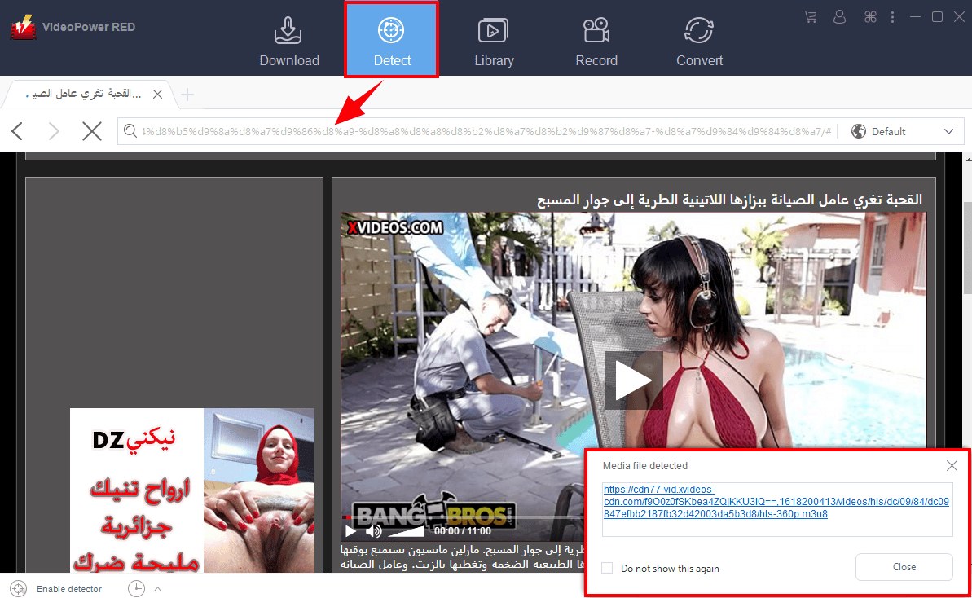Click the shopping cart icon
This screenshot has height=598, width=972.
(809, 17)
